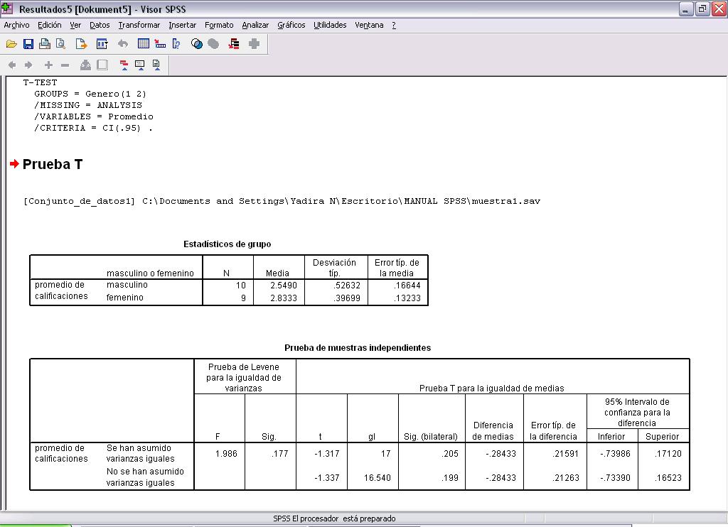Screen dimensions: 728x527
Task: Open the Analizar menu
Action: point(255,25)
